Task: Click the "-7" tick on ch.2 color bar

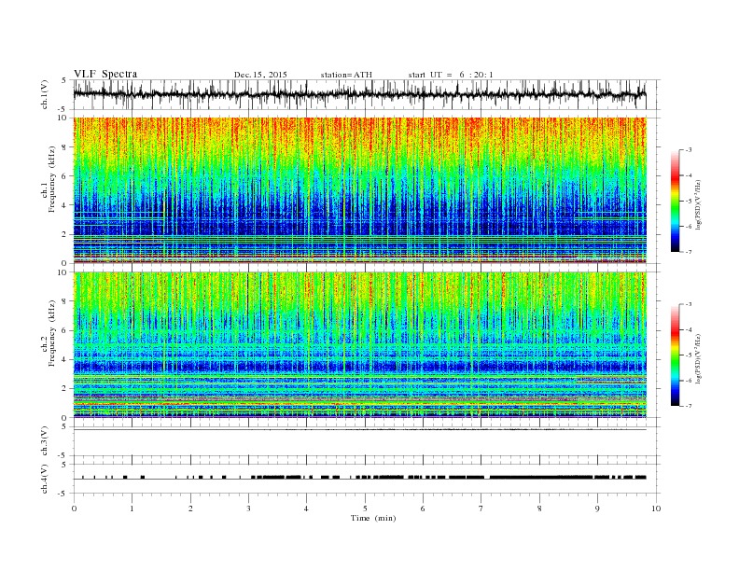Action: 688,406
